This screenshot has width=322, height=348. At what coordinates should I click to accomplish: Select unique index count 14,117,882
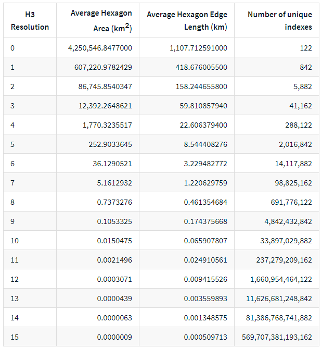pos(293,164)
